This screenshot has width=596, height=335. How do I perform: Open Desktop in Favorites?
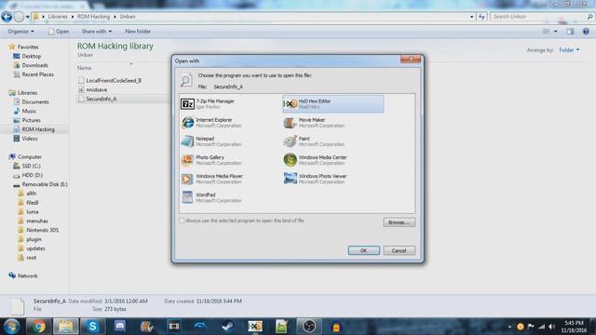coord(31,56)
